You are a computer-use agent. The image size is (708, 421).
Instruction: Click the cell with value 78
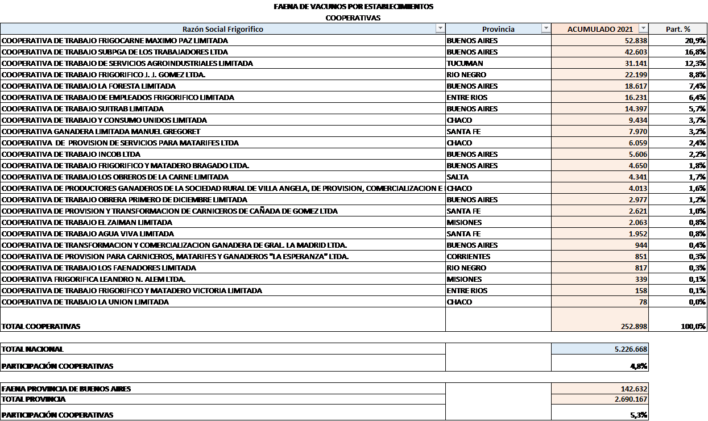click(x=600, y=302)
